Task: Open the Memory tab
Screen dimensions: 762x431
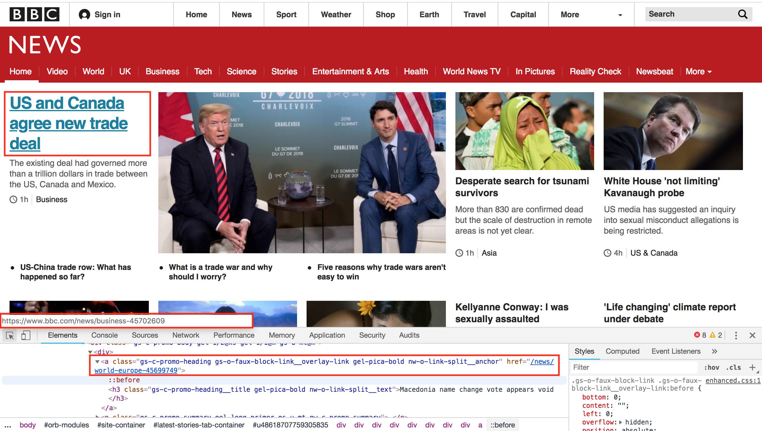Action: tap(282, 335)
